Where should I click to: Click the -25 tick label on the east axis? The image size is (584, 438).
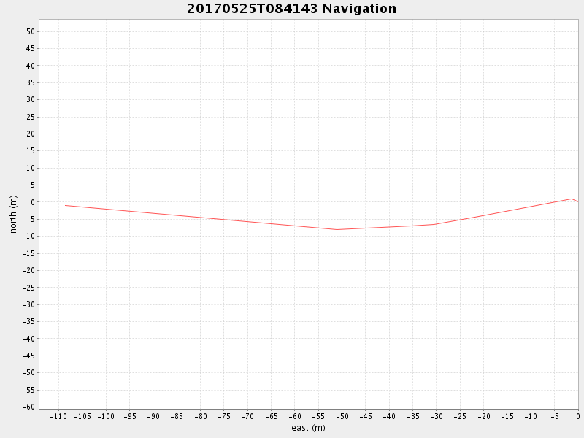pos(459,417)
